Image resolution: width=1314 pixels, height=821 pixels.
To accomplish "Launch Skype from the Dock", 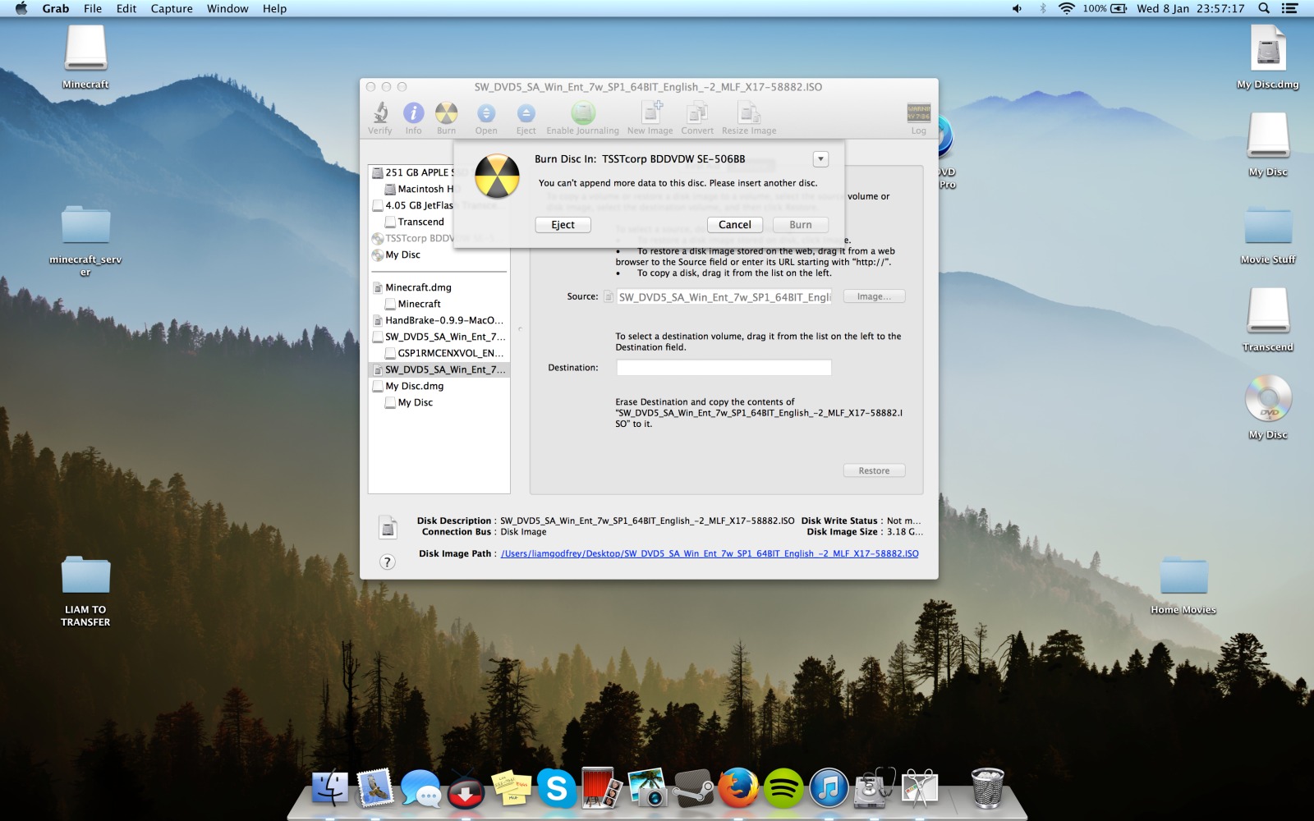I will pyautogui.click(x=556, y=788).
